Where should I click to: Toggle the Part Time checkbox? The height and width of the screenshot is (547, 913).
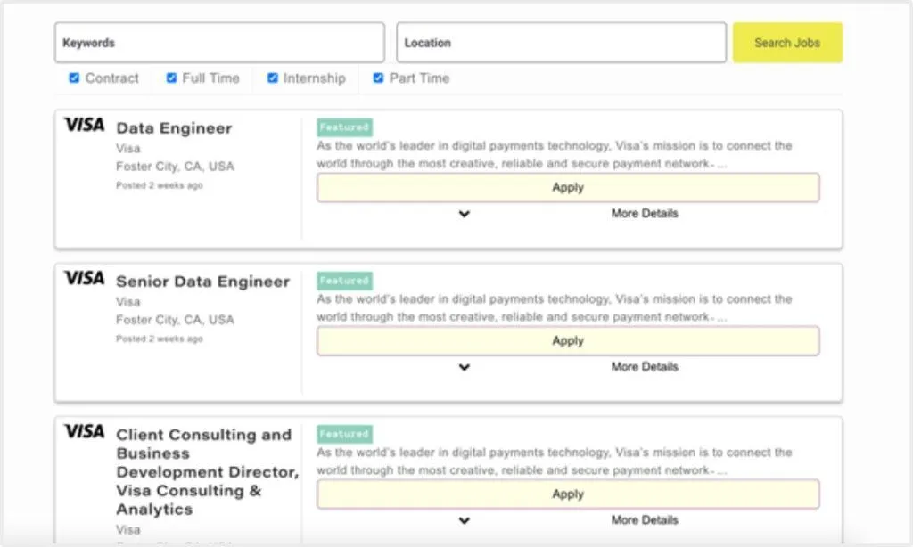[378, 78]
